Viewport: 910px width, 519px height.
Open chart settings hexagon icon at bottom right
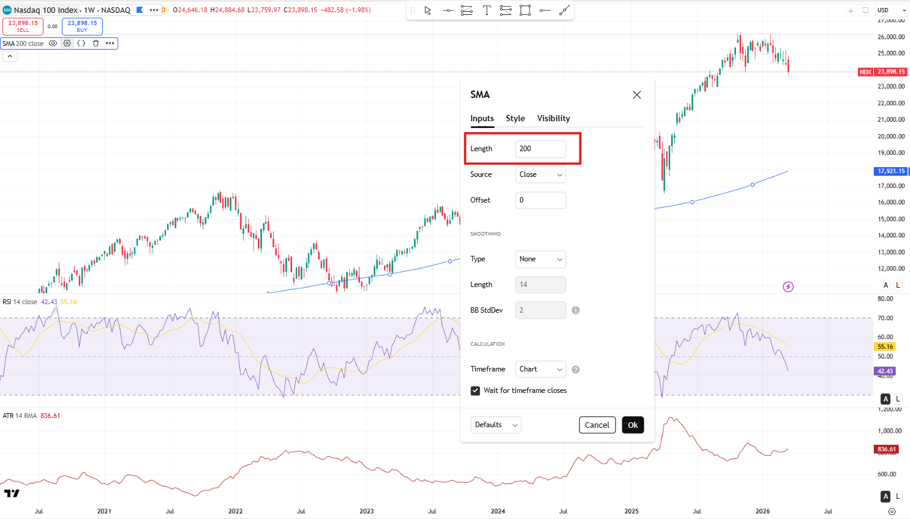(892, 511)
